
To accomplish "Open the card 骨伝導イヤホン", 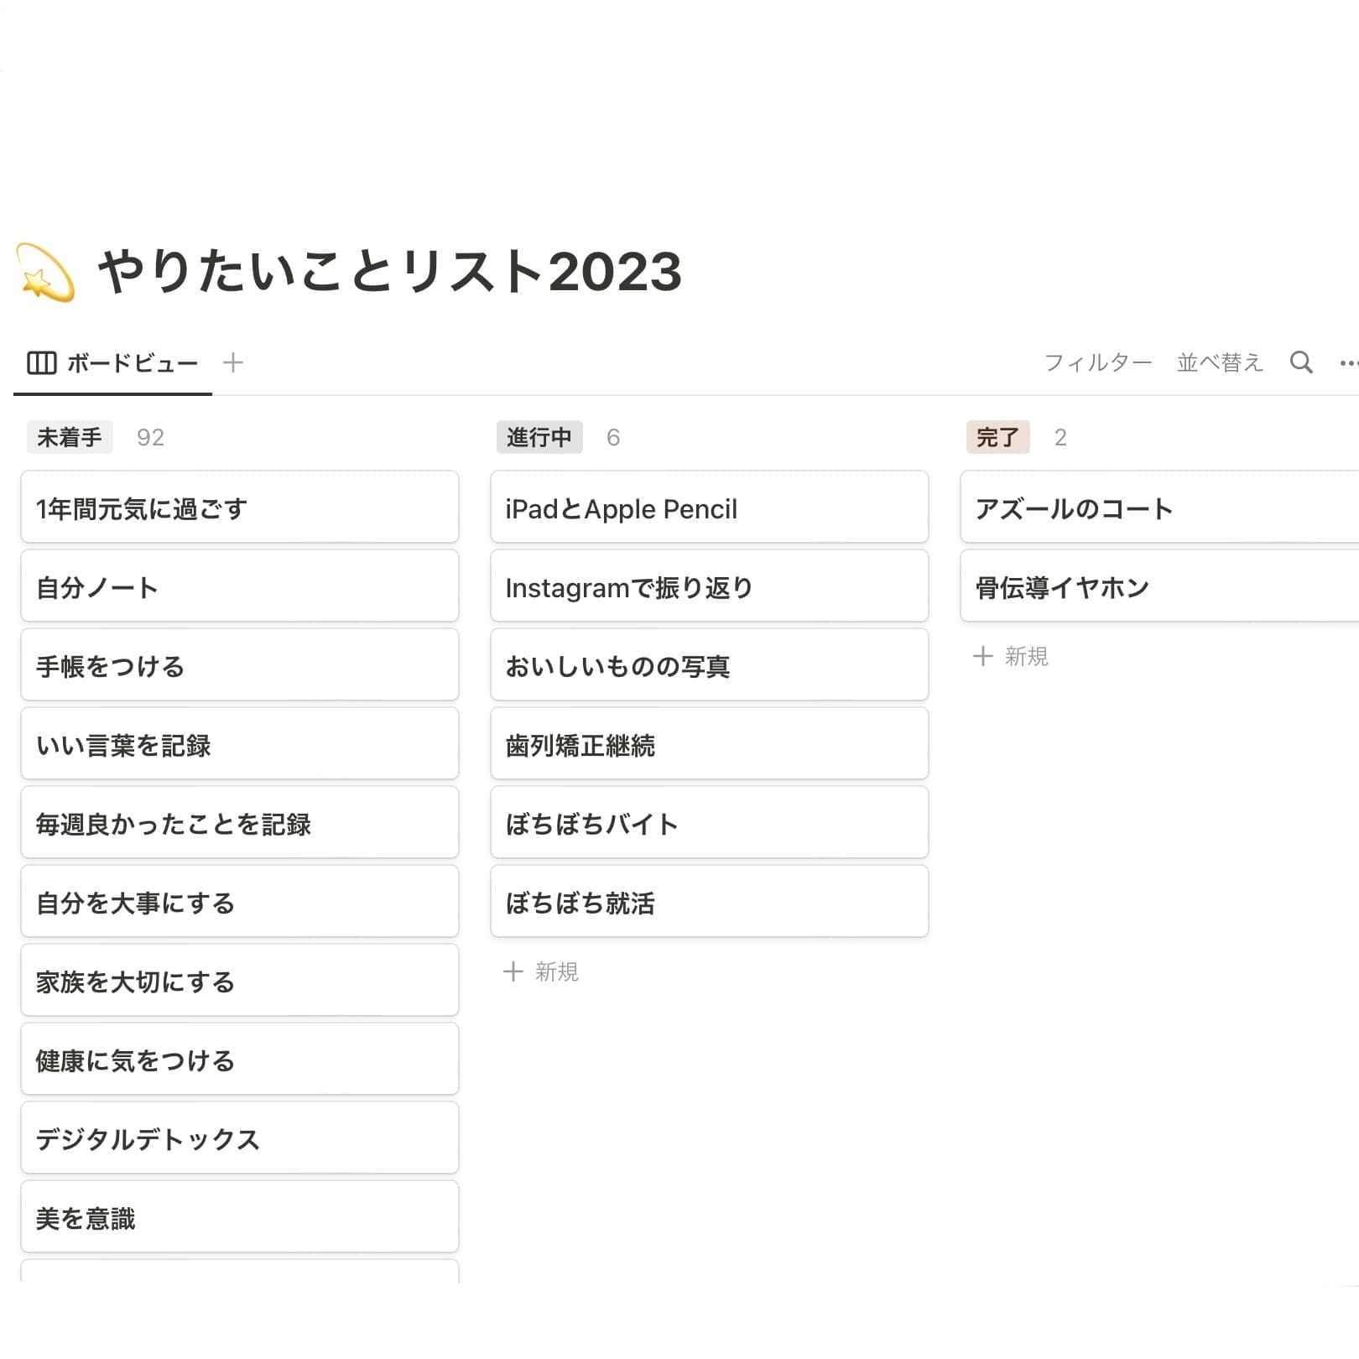I will point(1158,586).
